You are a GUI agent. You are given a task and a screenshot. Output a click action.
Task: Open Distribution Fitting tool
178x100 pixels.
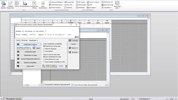pyautogui.click(x=34, y=5)
